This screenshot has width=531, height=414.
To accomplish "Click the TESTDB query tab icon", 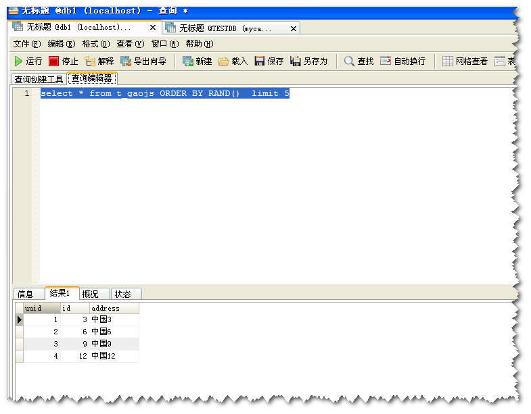I will [170, 28].
